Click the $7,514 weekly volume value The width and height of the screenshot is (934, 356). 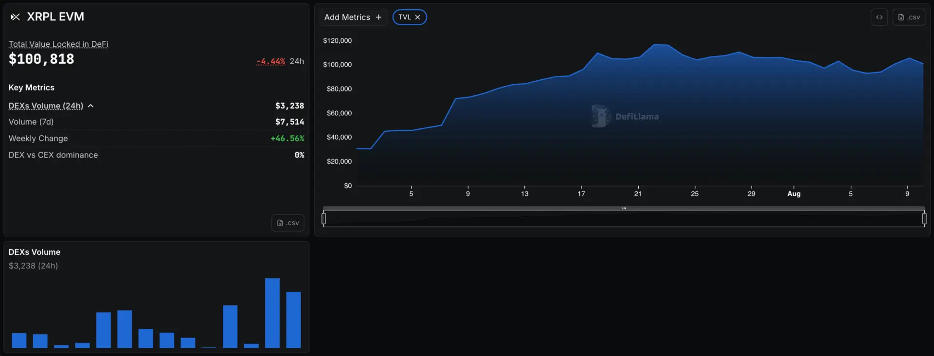pos(289,122)
